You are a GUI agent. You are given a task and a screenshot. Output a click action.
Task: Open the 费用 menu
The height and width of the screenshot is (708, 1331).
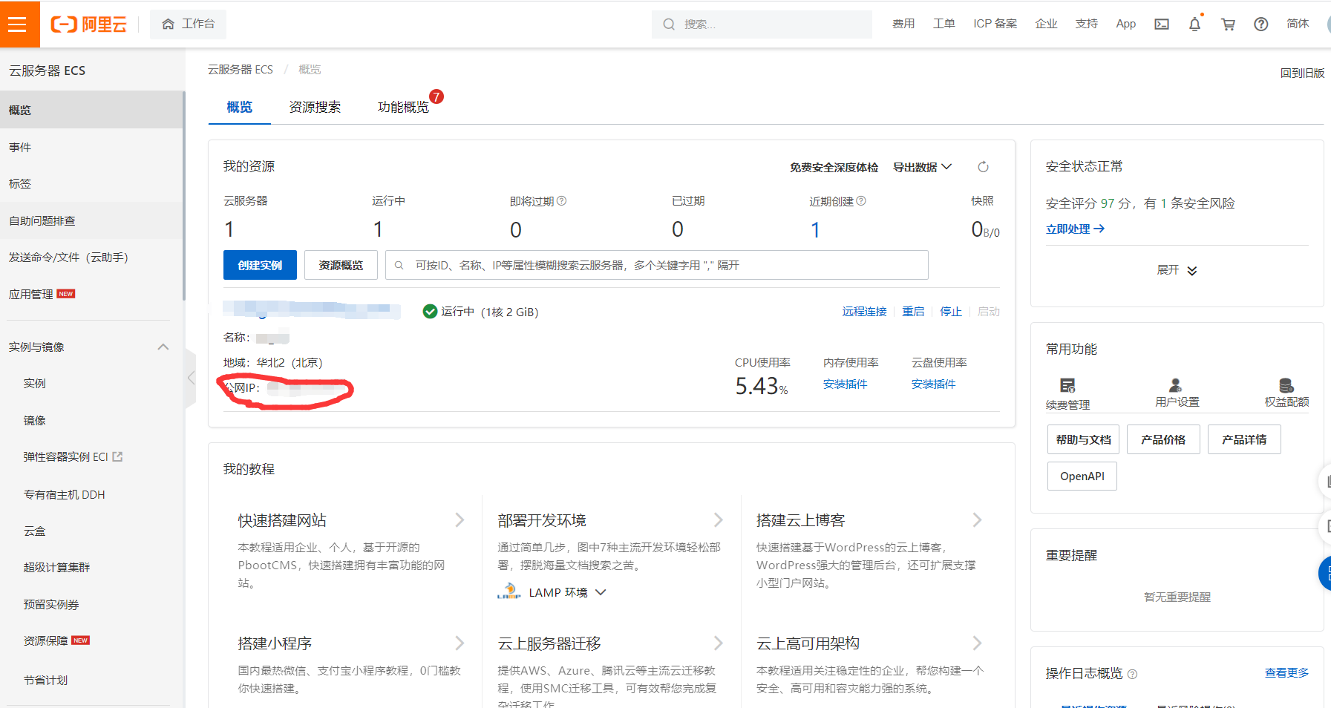tap(903, 24)
